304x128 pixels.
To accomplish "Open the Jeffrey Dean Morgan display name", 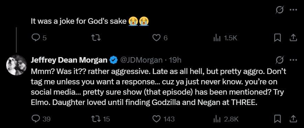I will 69,60.
